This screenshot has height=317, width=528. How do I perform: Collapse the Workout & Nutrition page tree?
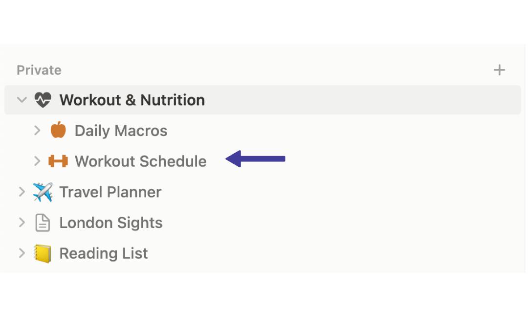pyautogui.click(x=22, y=100)
